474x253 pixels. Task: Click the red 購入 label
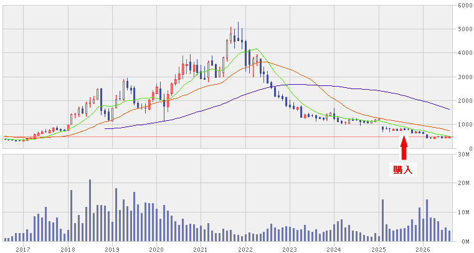point(403,170)
